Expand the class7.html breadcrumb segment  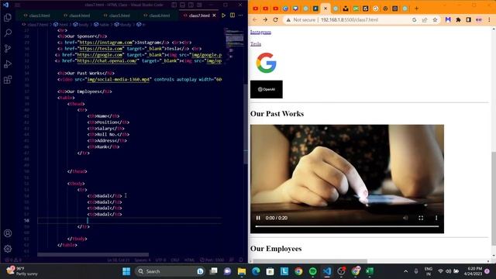[x=35, y=24]
